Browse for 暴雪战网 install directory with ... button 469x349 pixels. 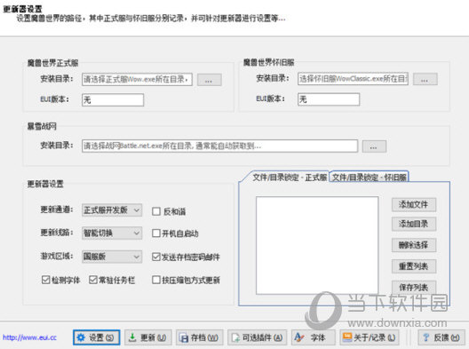[374, 147]
